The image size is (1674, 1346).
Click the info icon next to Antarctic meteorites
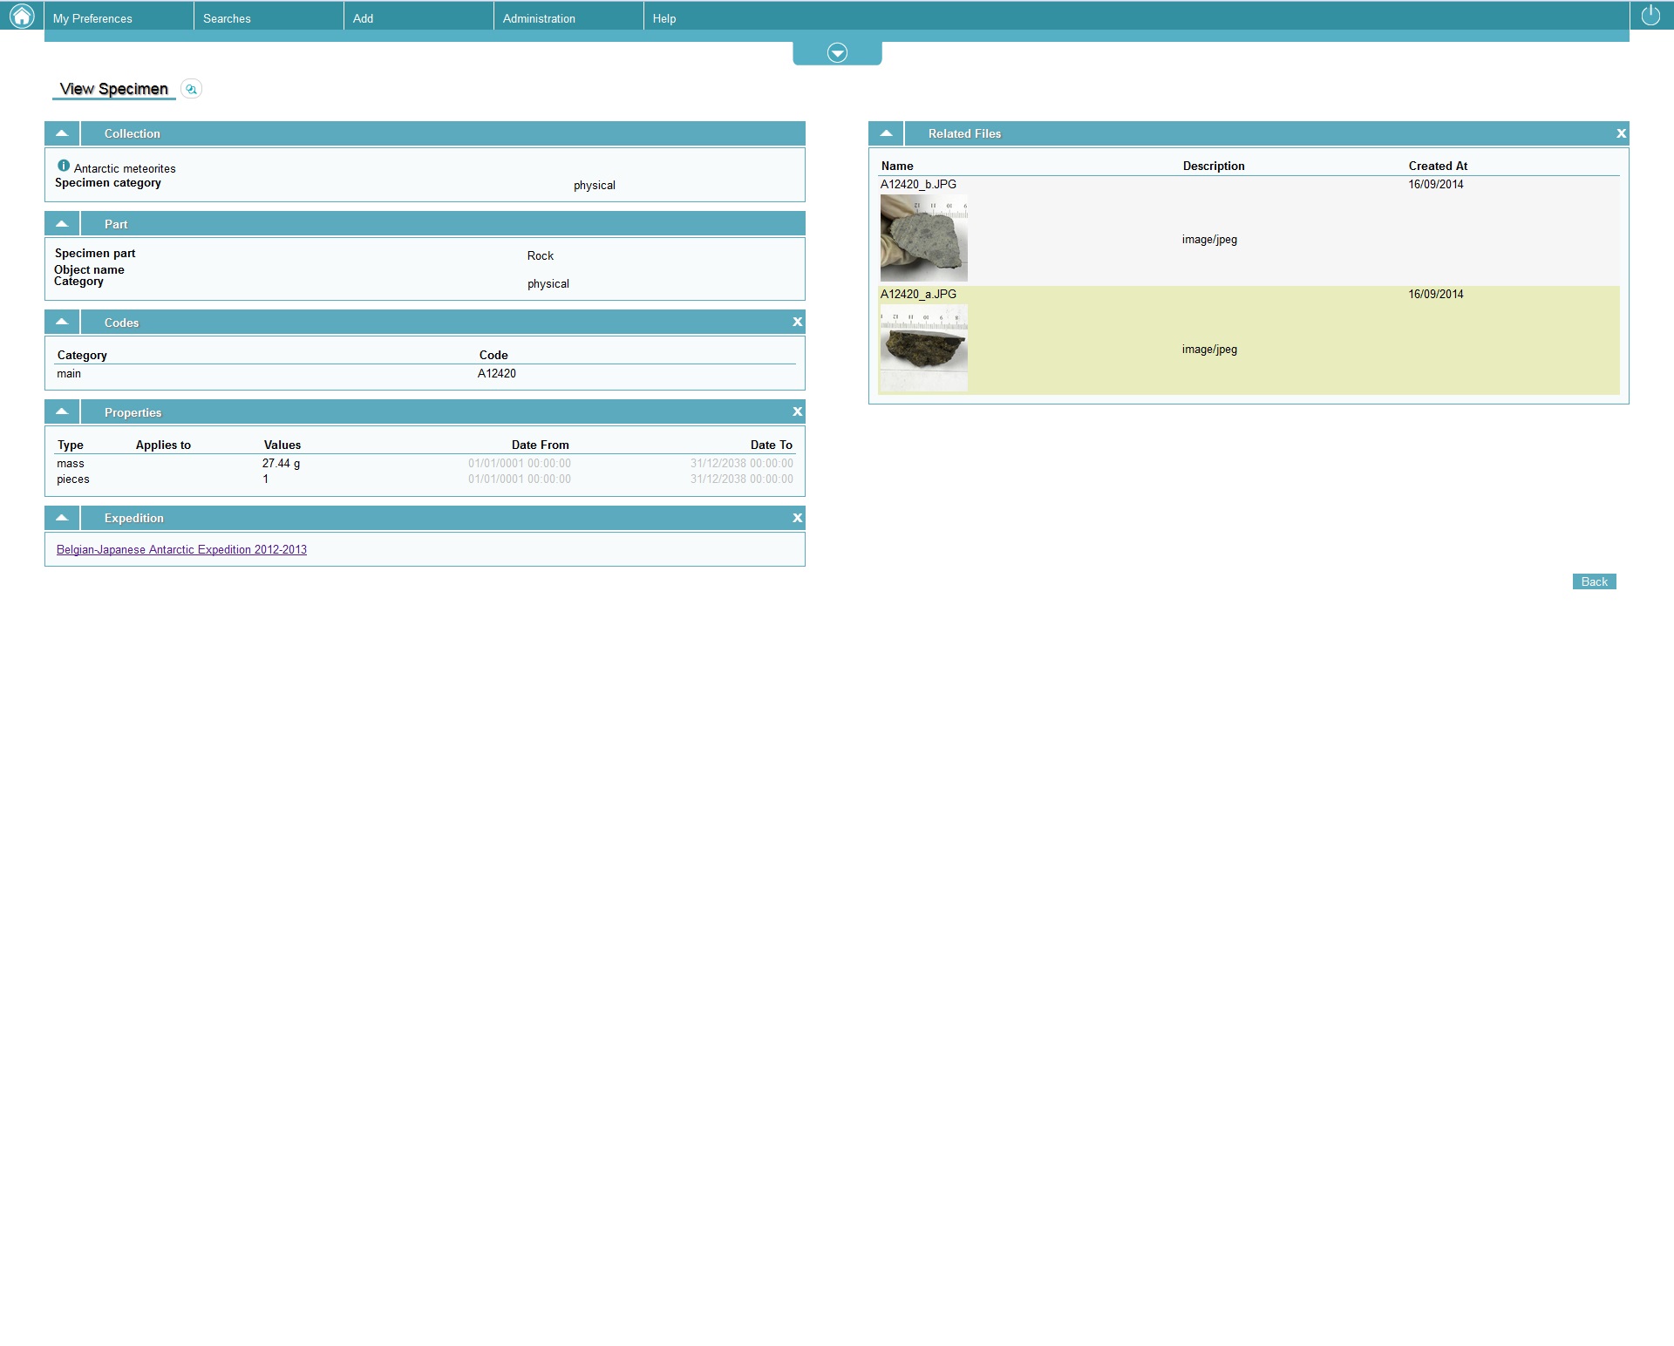[64, 166]
